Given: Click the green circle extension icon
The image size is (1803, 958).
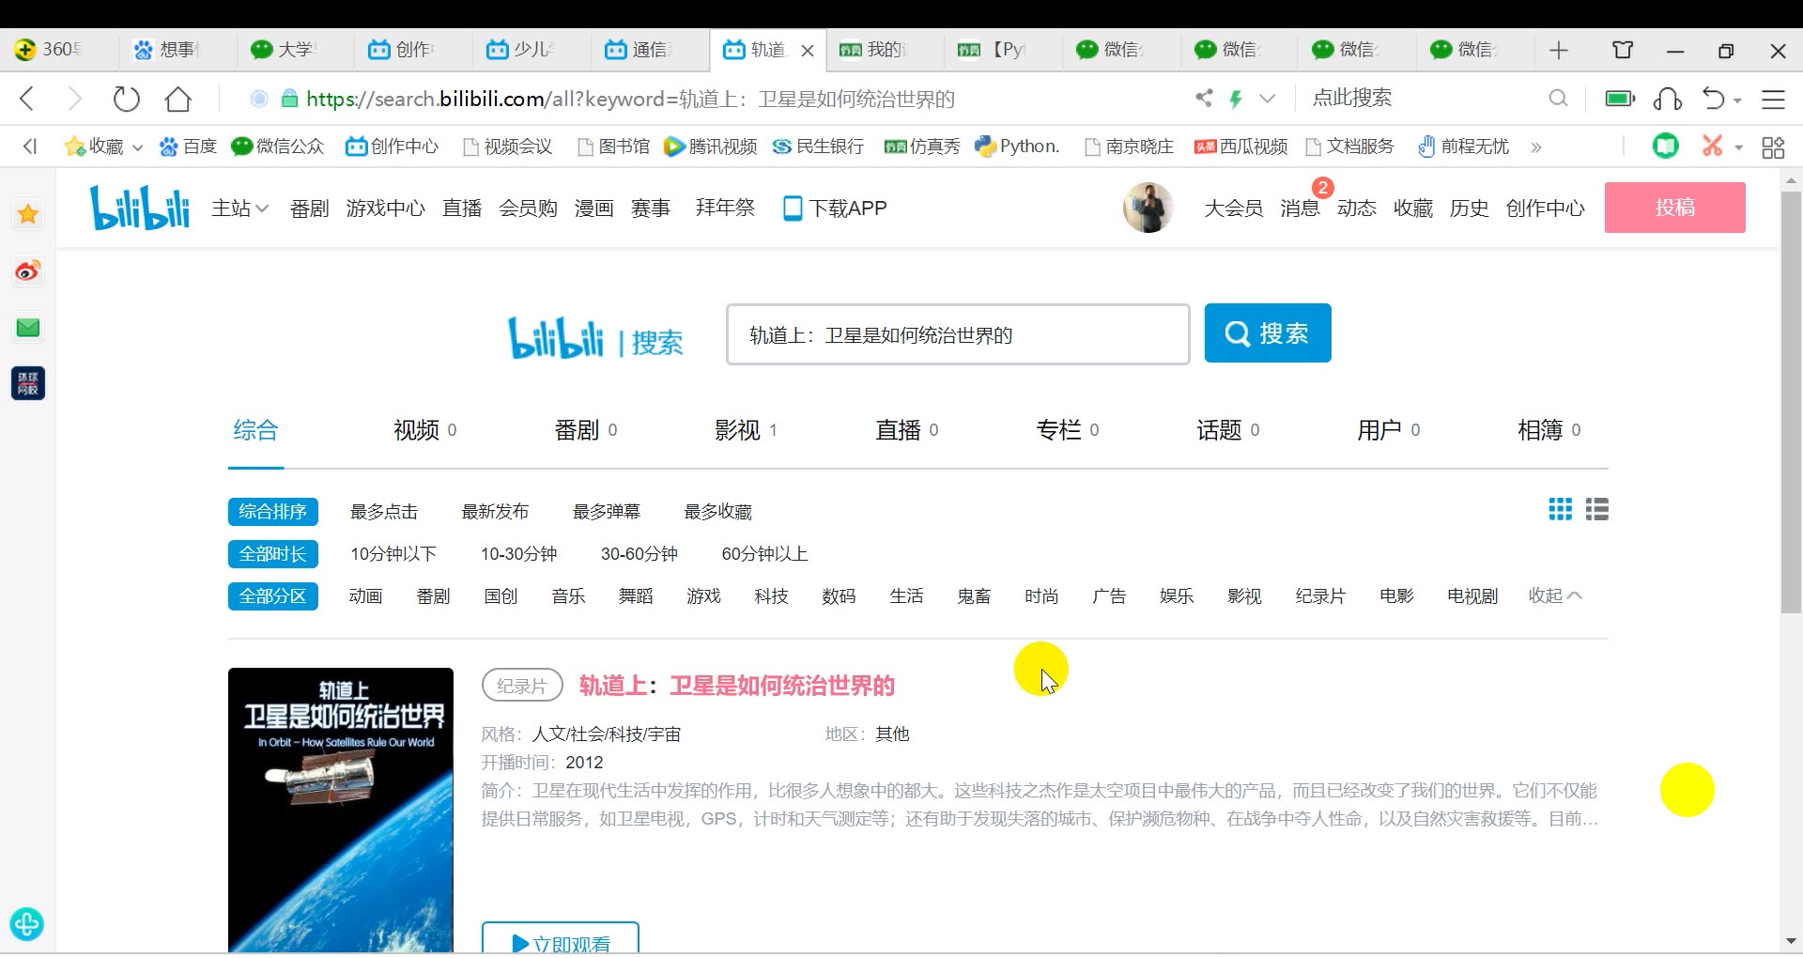Looking at the screenshot, I should pos(1666,146).
